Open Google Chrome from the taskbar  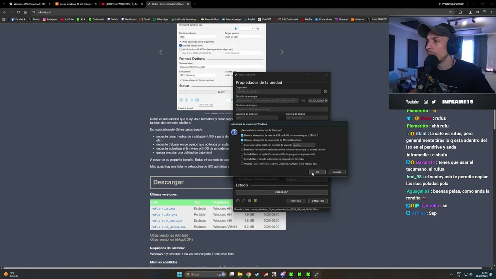point(248,274)
